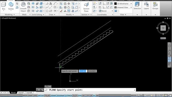Toggle DYN dynamic input in status bar
The image size is (172, 97).
(80, 95)
